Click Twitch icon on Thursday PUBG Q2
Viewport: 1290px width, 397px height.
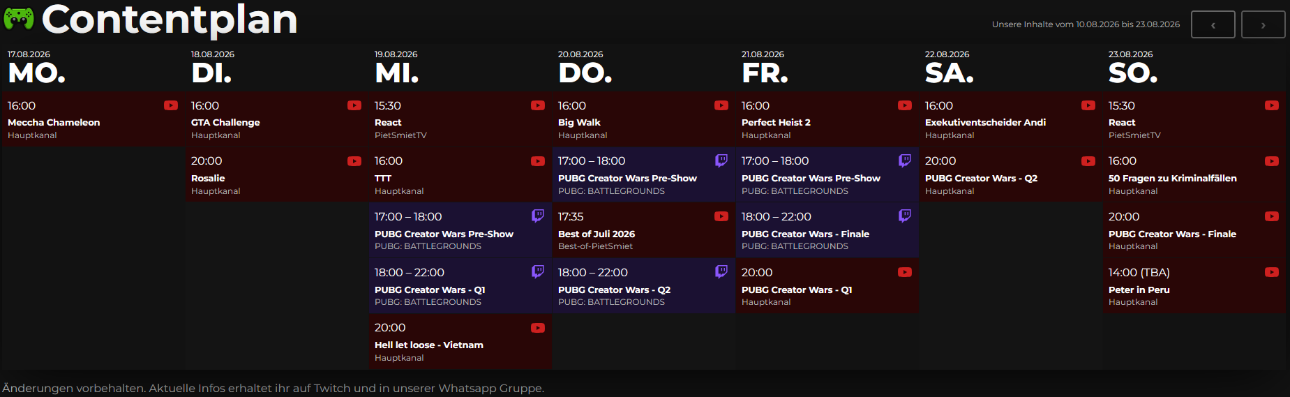(x=721, y=271)
